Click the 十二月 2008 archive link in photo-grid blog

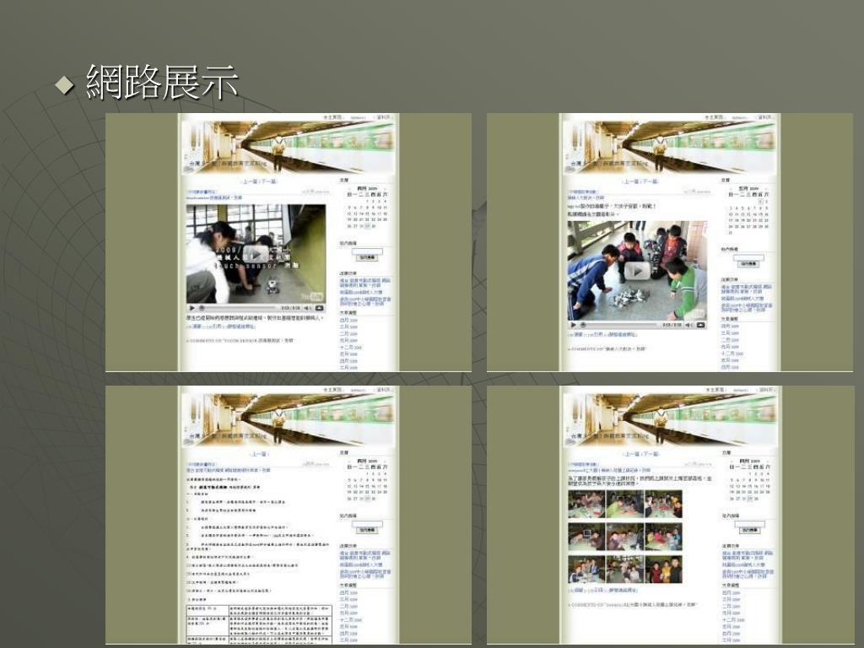coord(733,620)
